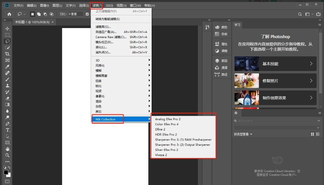324x185 pixels.
Task: Select the Frame tool
Action: click(7, 60)
